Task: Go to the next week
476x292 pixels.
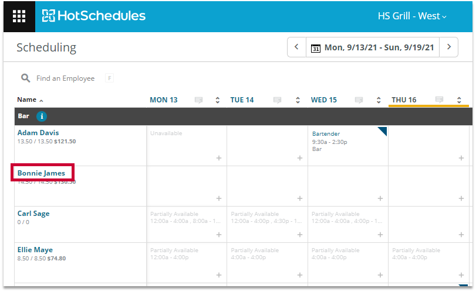Action: 450,47
